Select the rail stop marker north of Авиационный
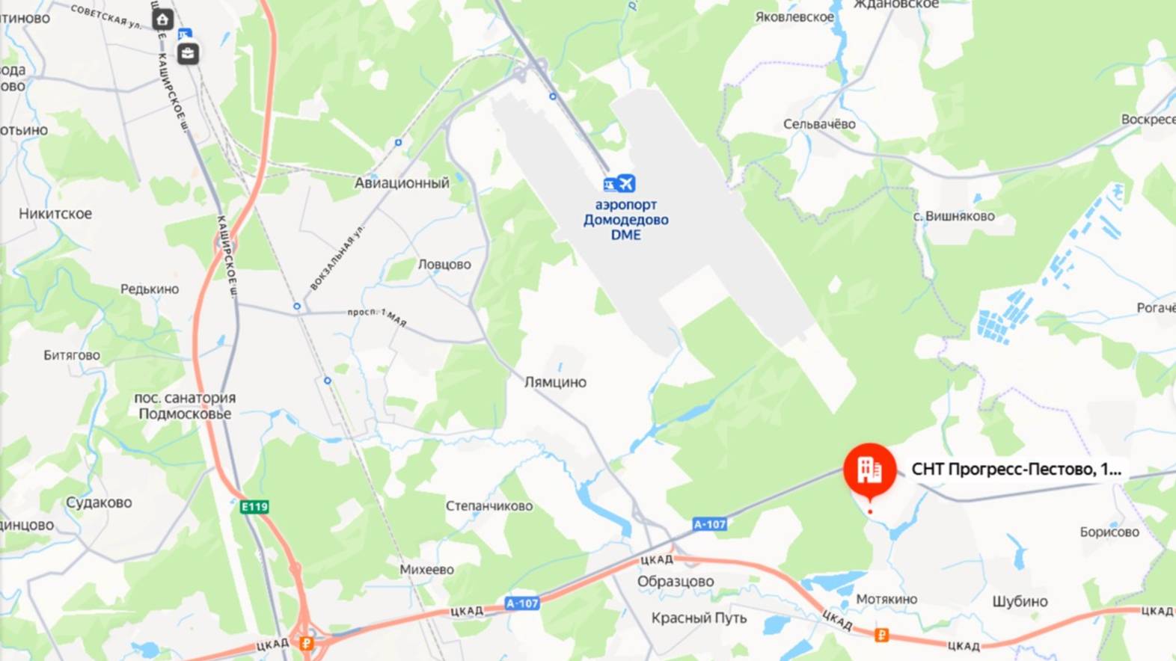Screen dimensions: 1176x661 click(398, 142)
